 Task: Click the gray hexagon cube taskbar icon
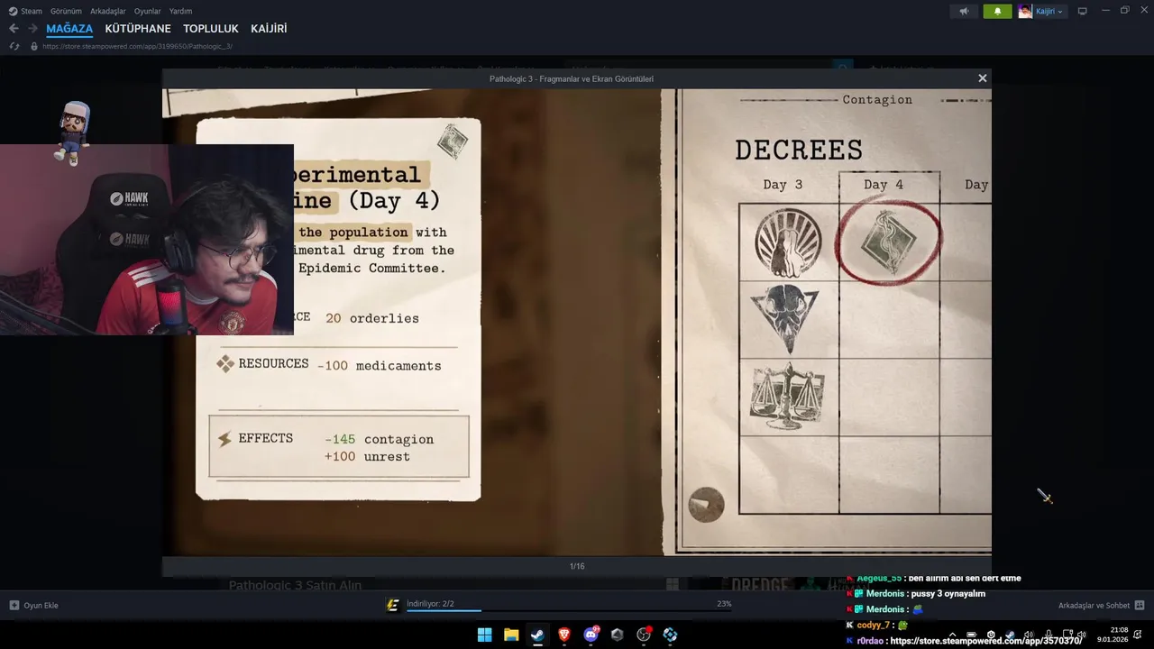[618, 635]
